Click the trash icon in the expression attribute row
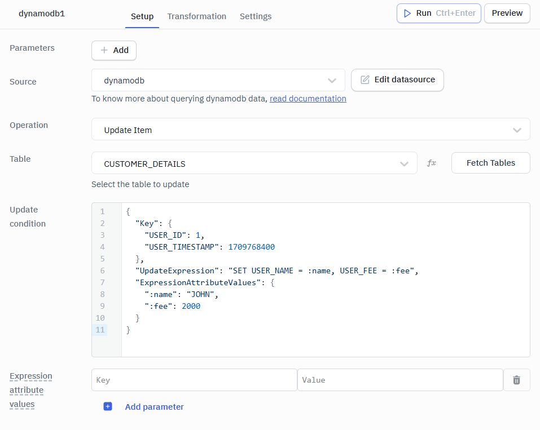Viewport: 540px width, 430px height. coord(516,380)
